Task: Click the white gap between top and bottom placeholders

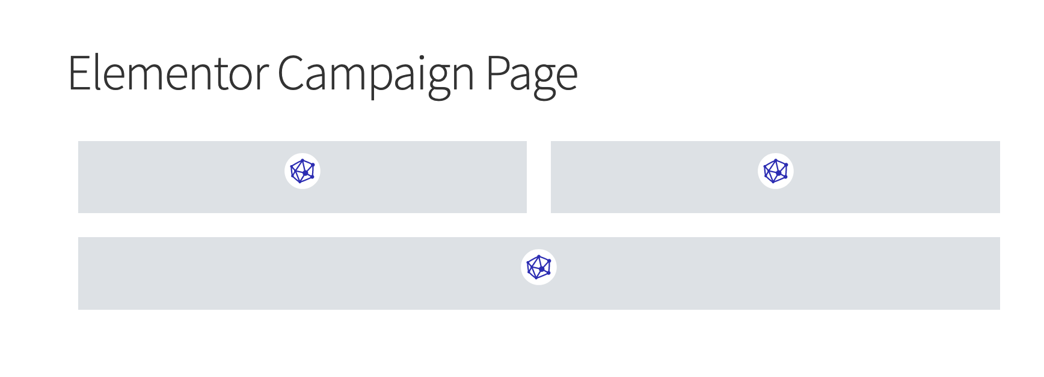Action: pyautogui.click(x=539, y=225)
